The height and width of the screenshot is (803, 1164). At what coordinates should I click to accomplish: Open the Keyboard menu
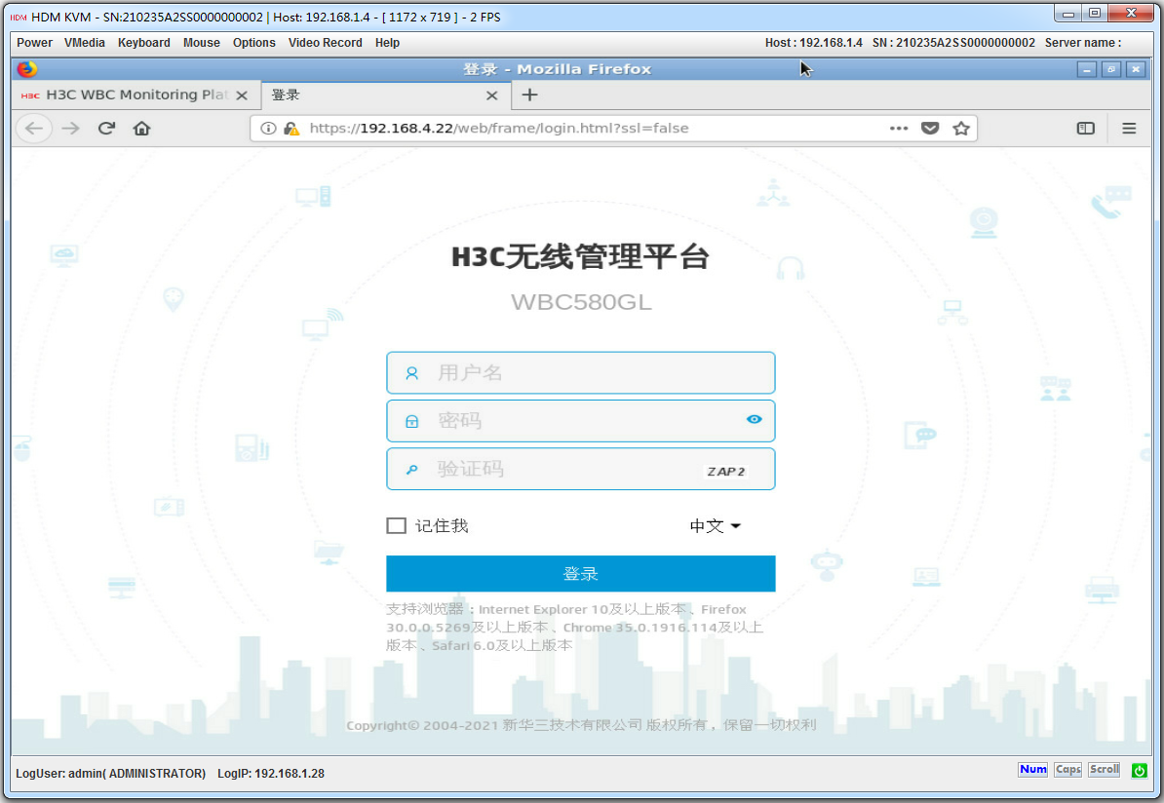click(x=144, y=43)
